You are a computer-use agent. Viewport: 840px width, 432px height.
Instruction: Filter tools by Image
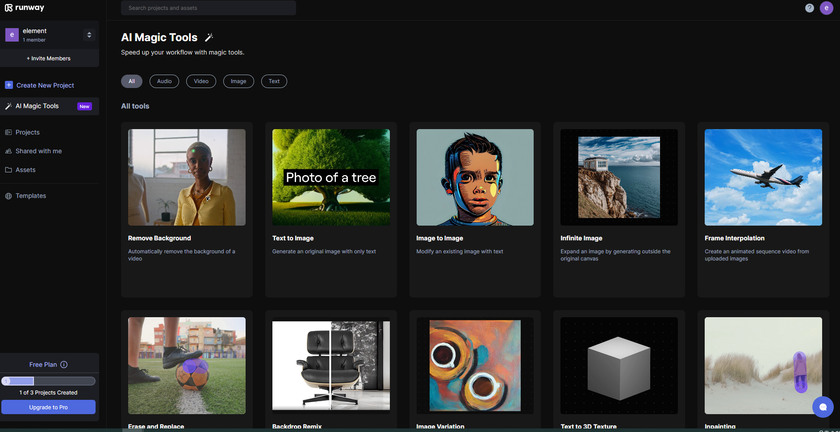click(238, 81)
